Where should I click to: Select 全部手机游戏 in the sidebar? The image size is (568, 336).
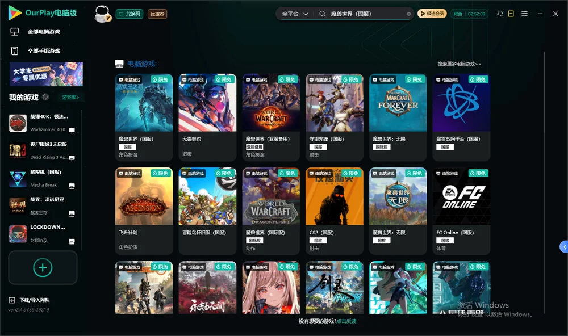[44, 51]
